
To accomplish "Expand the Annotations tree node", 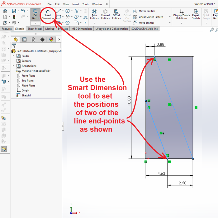I will [13, 66].
